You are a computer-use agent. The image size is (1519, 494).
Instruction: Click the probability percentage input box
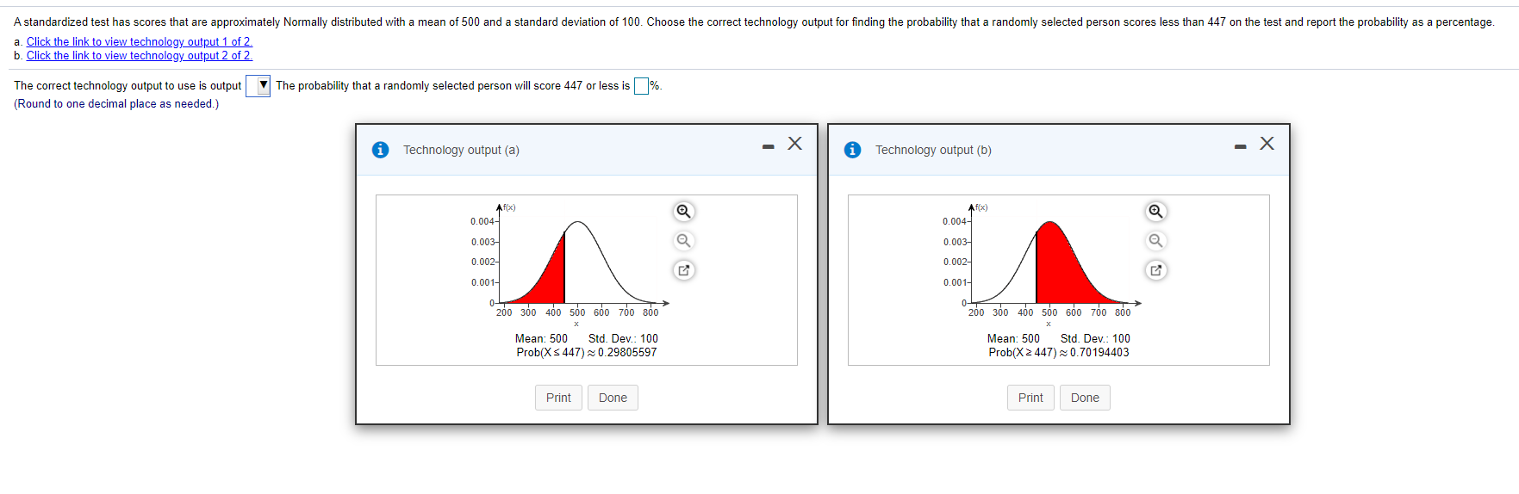tap(641, 86)
